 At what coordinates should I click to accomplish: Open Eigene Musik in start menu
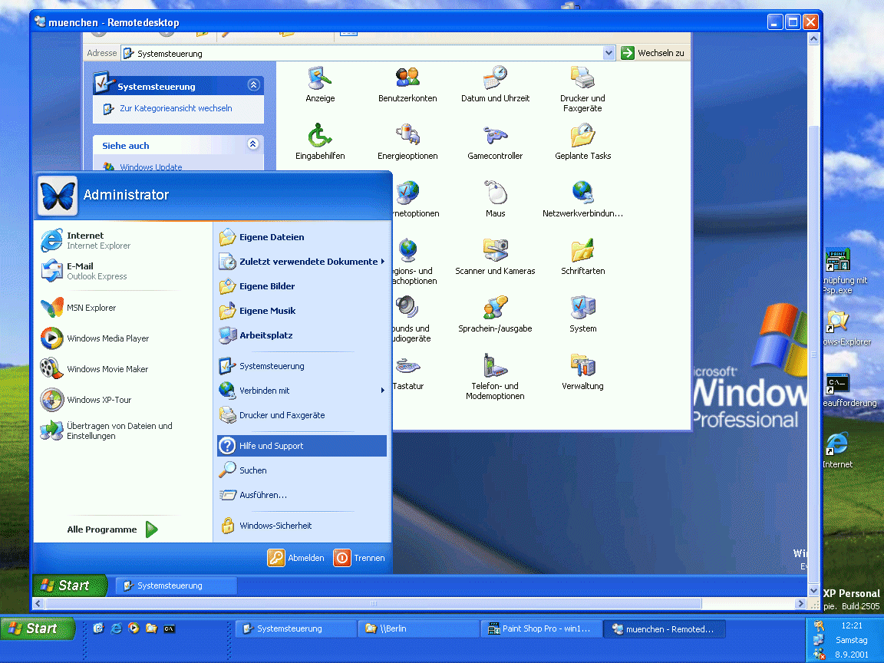[302, 311]
